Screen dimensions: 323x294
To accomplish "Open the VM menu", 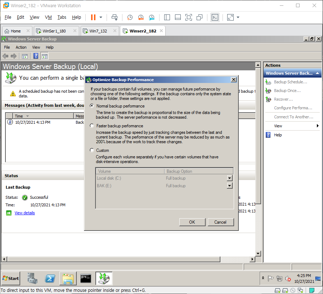I will 48,17.
